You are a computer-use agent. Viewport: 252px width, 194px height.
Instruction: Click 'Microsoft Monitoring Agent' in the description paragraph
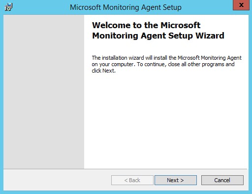[210, 58]
